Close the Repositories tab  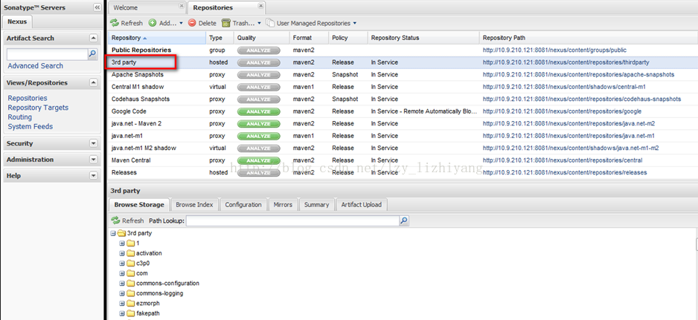[261, 6]
